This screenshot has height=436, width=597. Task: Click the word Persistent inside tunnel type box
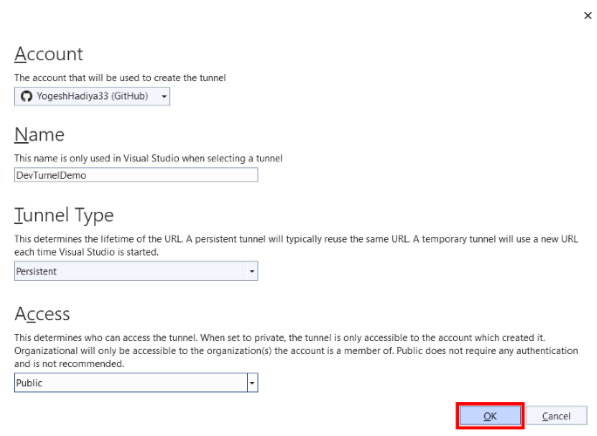tap(36, 271)
